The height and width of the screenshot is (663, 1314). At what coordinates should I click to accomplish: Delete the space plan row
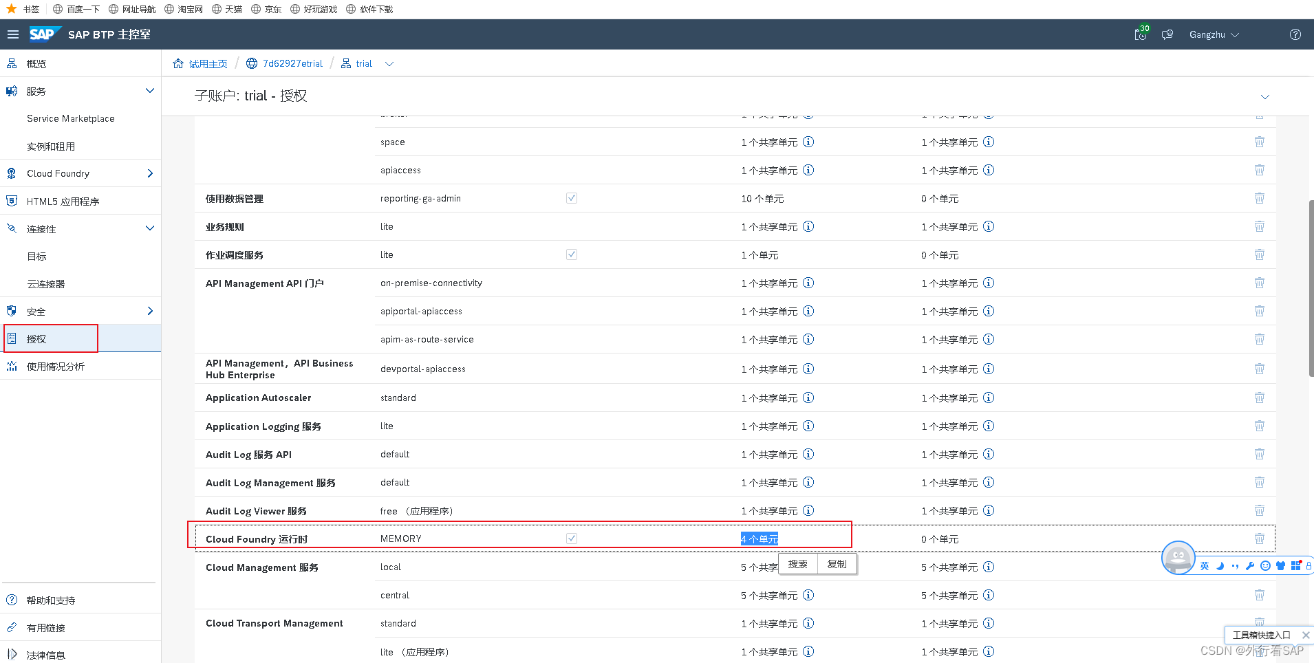(1260, 142)
